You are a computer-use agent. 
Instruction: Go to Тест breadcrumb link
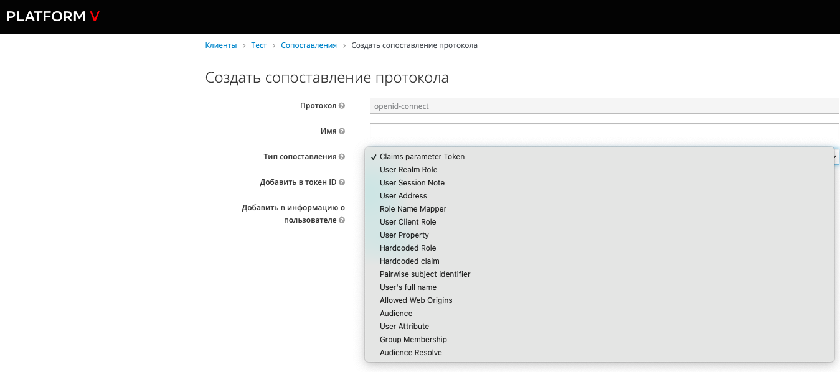click(x=258, y=45)
